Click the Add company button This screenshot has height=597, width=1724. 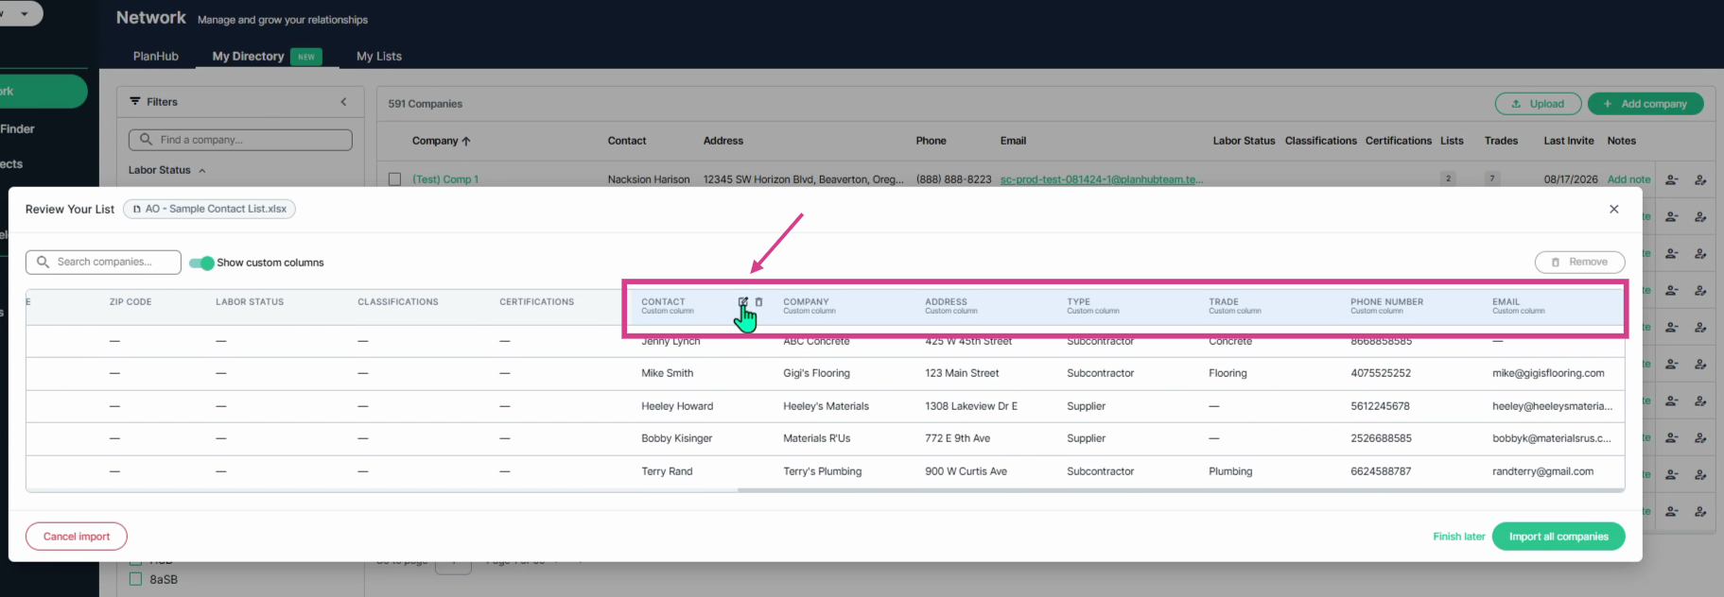(1646, 104)
